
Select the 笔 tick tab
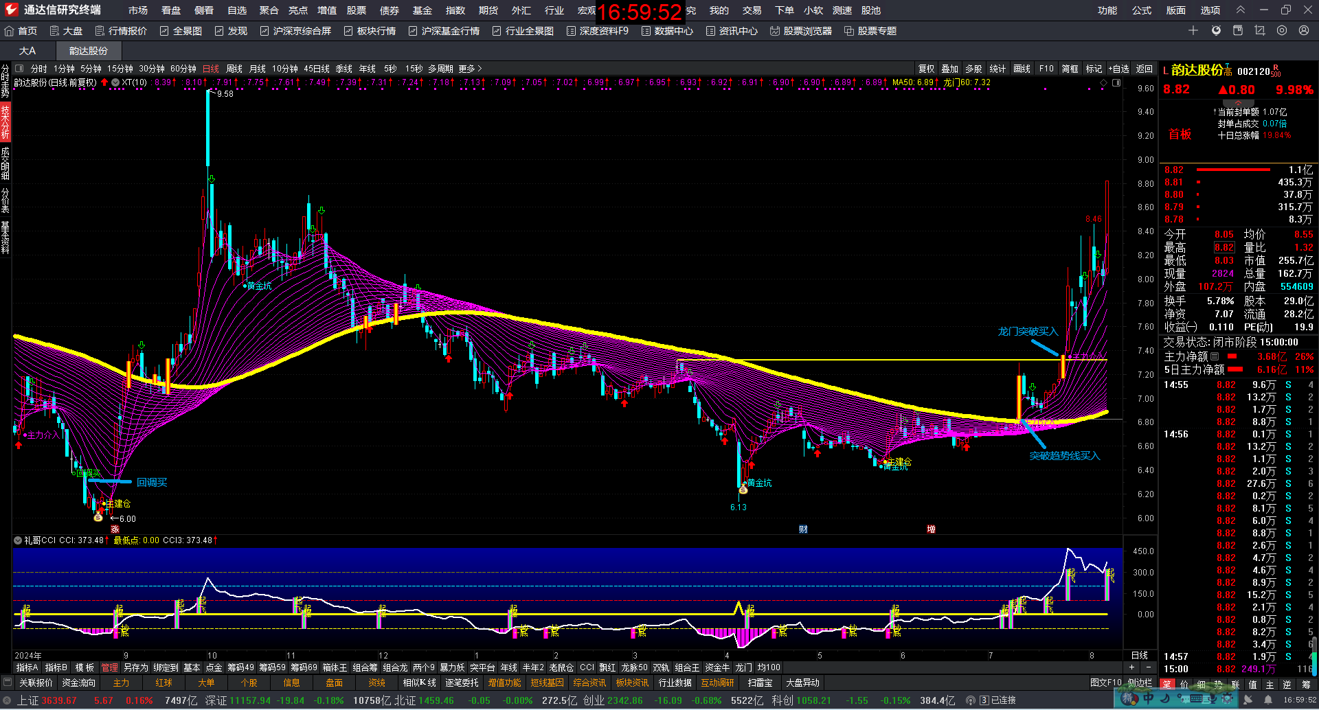(1166, 684)
